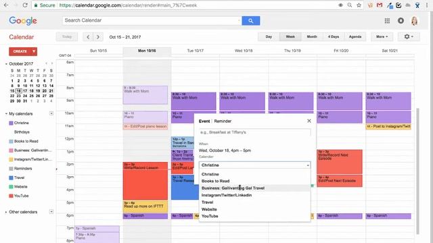Click the Search Calendar input field

[152, 20]
